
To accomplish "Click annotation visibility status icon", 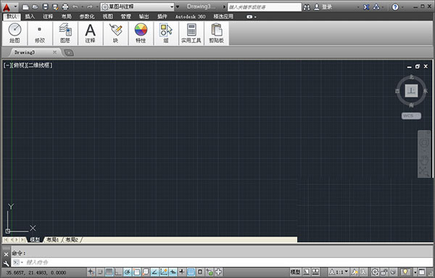I will (x=354, y=272).
